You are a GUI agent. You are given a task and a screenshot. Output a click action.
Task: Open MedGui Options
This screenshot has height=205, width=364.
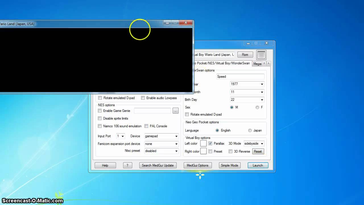(x=197, y=165)
